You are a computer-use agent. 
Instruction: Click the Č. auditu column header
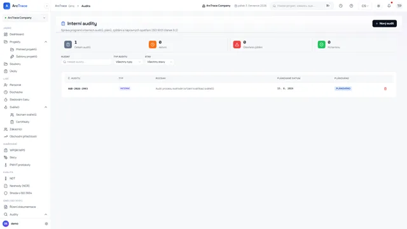click(74, 78)
